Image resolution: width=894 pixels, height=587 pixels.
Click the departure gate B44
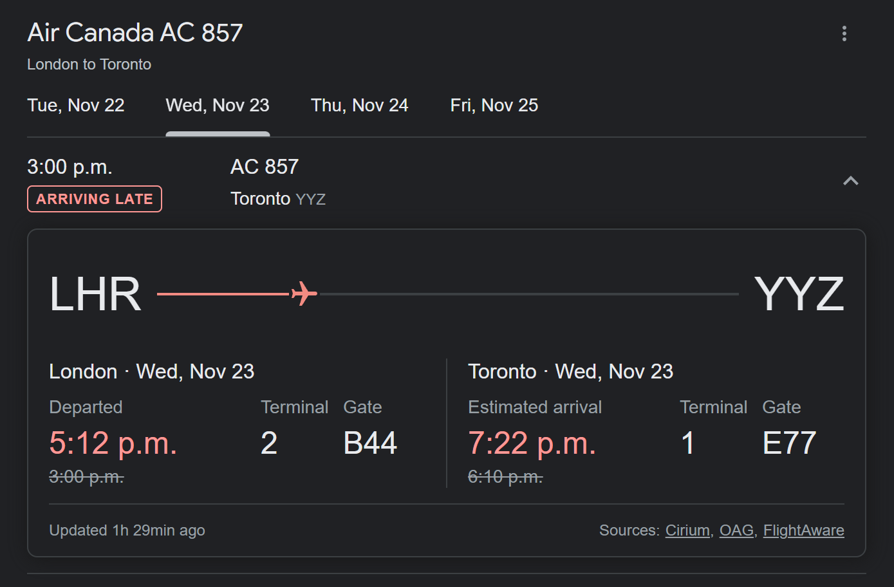tap(370, 443)
